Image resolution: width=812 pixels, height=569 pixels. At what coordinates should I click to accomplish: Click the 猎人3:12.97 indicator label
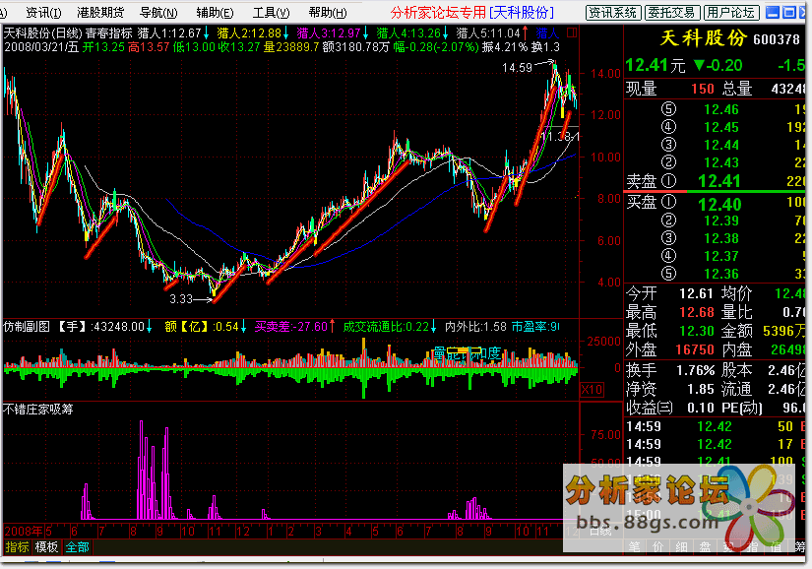333,33
